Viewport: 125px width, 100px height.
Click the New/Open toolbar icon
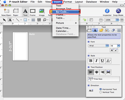tap(6, 12)
